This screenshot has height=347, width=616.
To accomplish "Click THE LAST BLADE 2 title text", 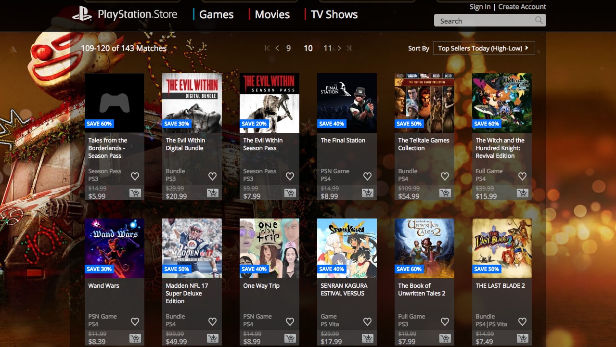I will (x=500, y=286).
